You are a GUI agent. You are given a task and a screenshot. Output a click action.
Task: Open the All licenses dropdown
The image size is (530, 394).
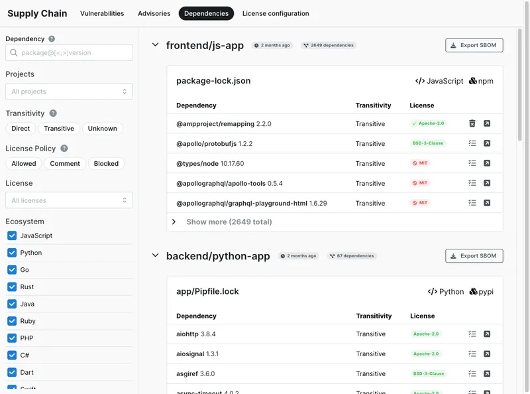pyautogui.click(x=69, y=200)
